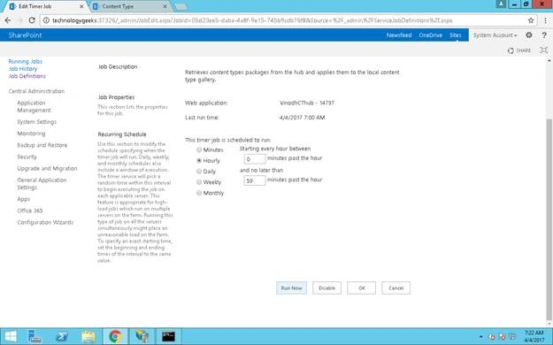This screenshot has width=553, height=345.
Task: Open Office 365 in sidebar
Action: [x=29, y=211]
